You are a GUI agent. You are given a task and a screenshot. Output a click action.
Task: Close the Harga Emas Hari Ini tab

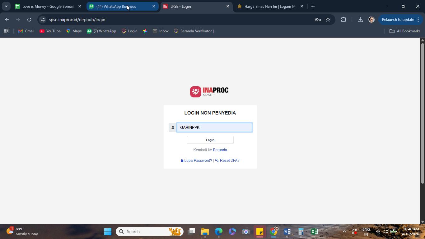click(302, 6)
